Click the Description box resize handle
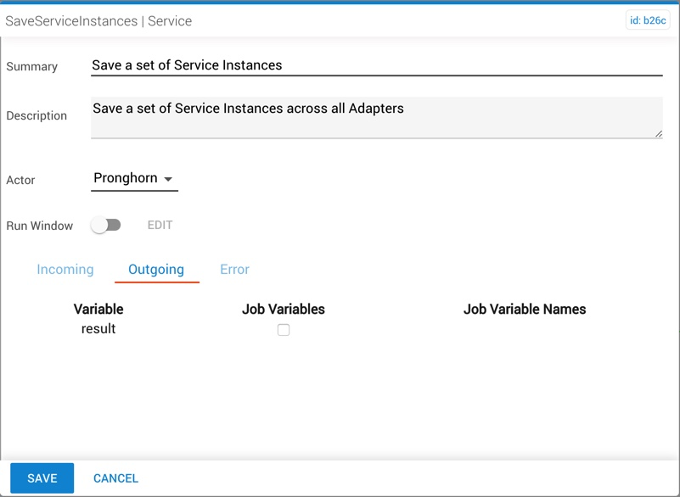The image size is (680, 497). point(658,134)
